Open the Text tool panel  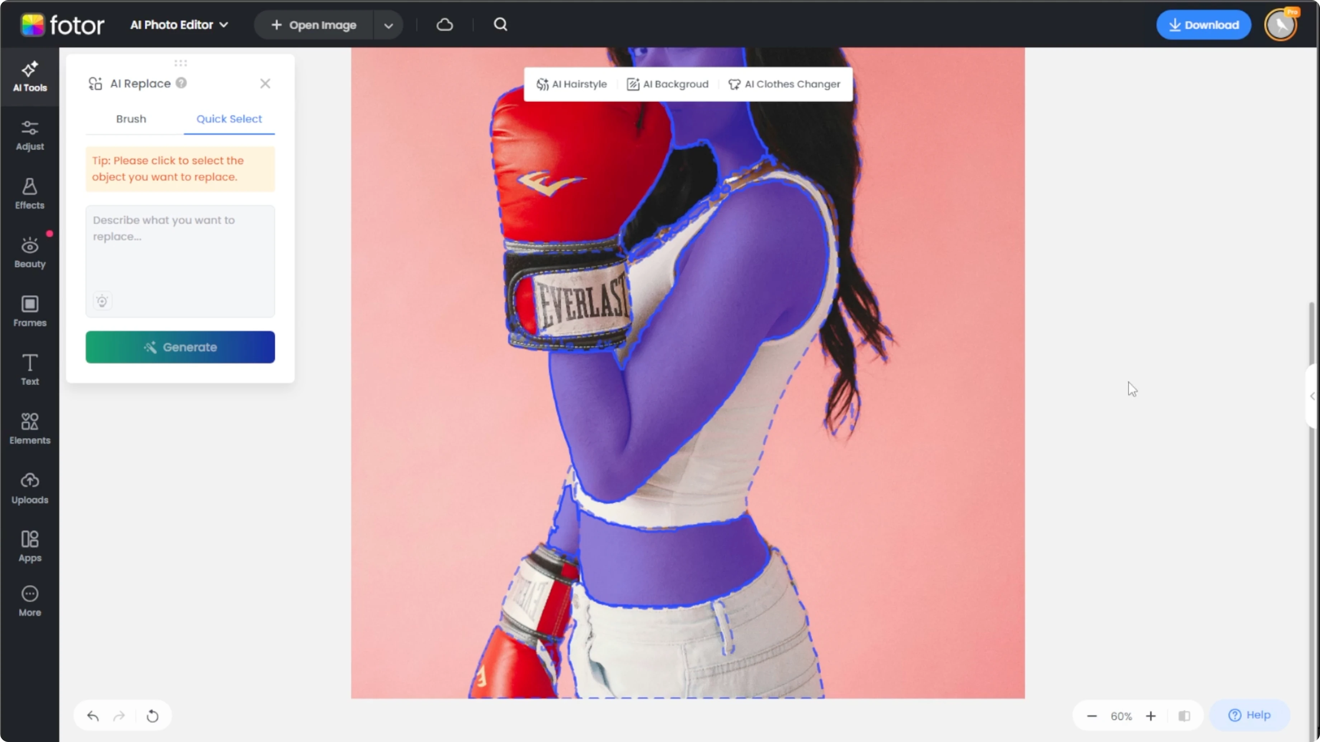pos(30,370)
